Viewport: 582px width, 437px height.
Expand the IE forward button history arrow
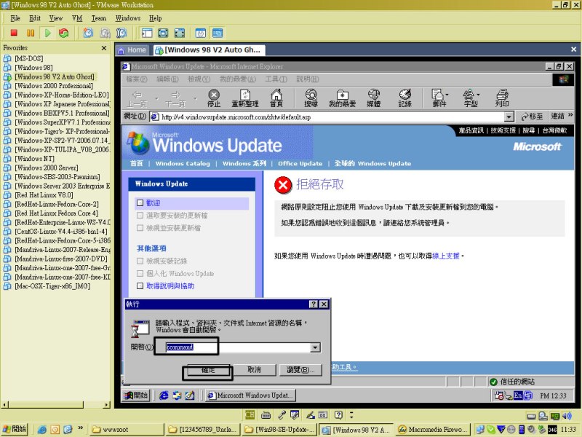coord(195,99)
